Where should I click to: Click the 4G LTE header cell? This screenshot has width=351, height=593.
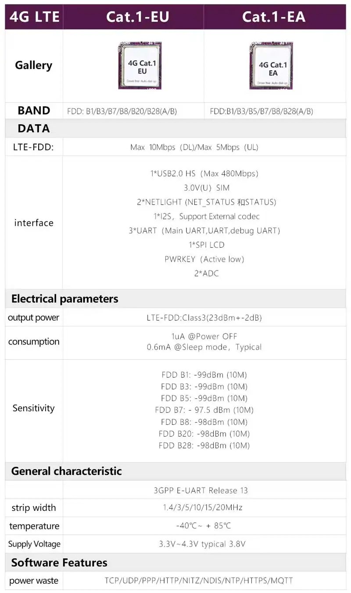point(34,17)
